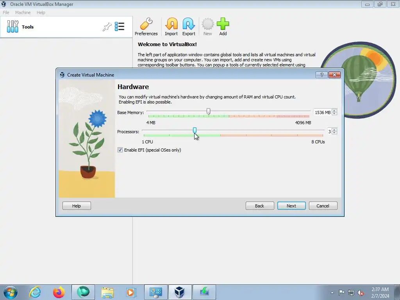Click the Export appliance toolbar icon
Screen dimensions: 400x300
click(189, 27)
